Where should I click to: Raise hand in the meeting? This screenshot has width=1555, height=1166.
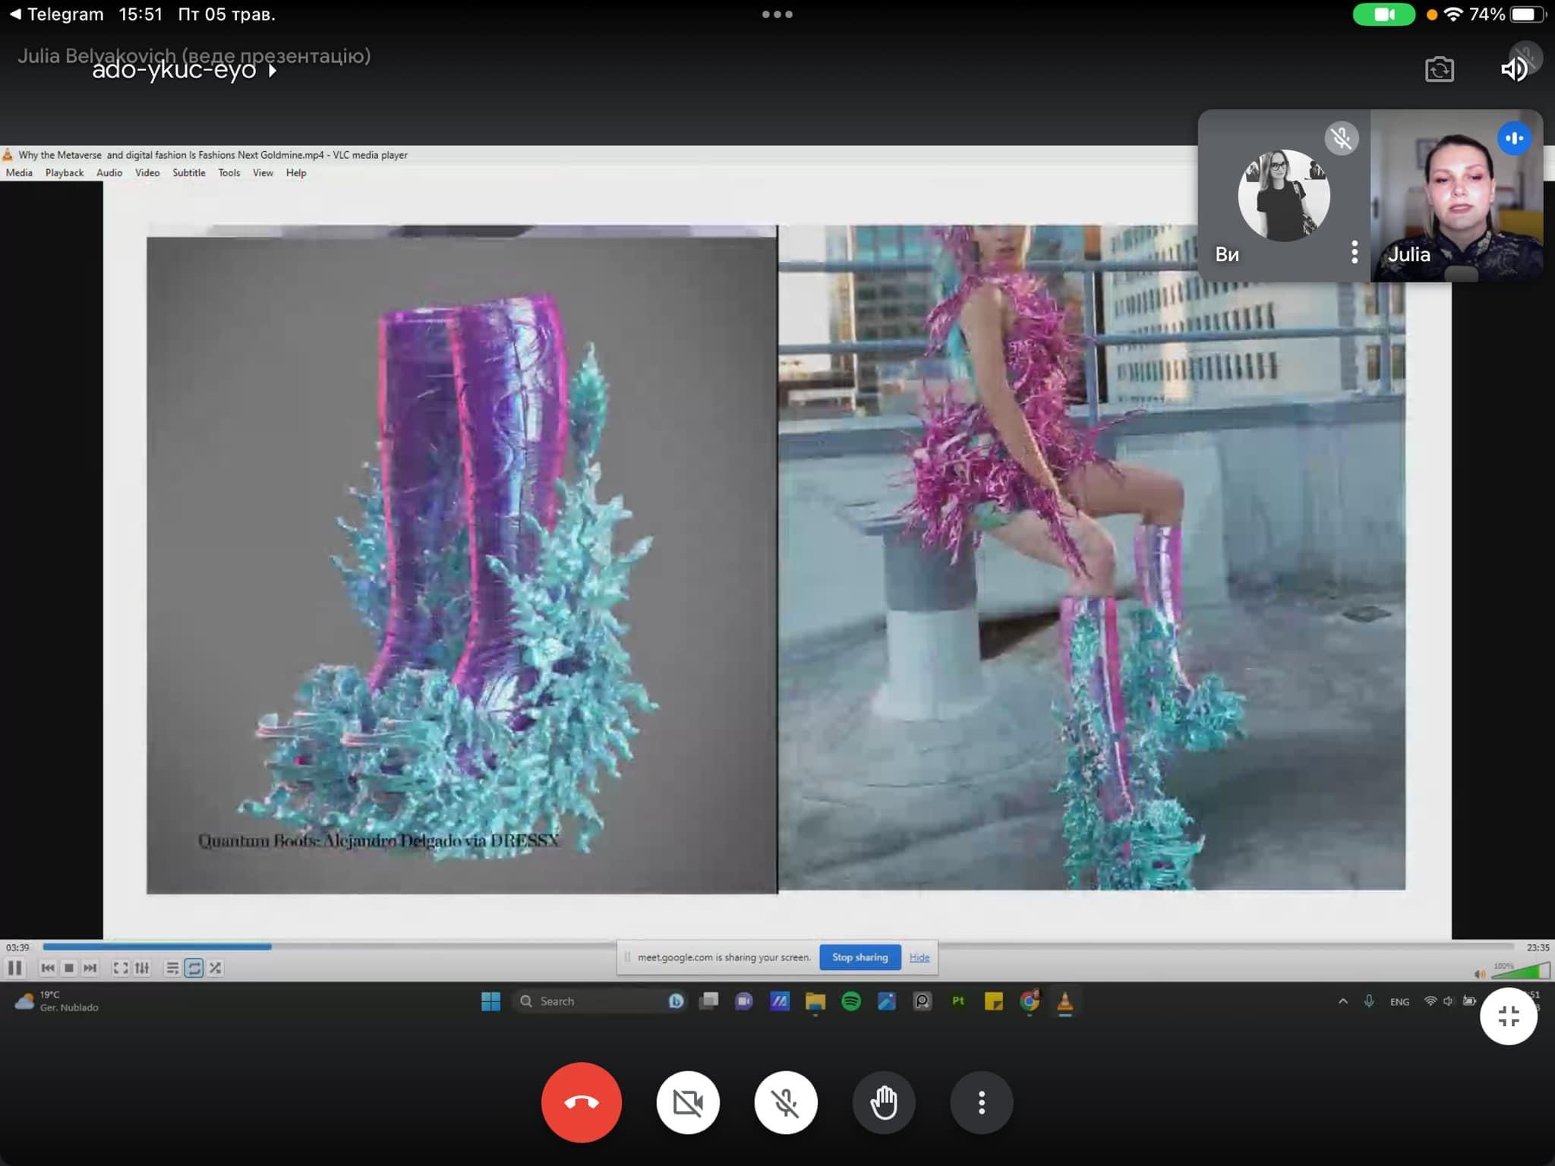click(884, 1102)
